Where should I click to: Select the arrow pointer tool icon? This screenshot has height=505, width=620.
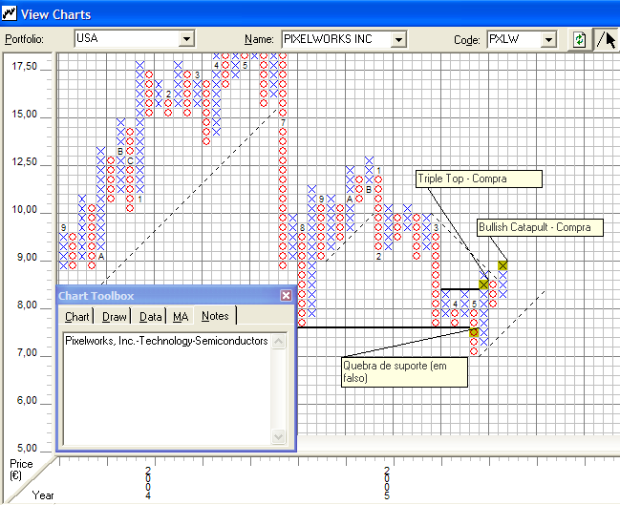pyautogui.click(x=607, y=39)
